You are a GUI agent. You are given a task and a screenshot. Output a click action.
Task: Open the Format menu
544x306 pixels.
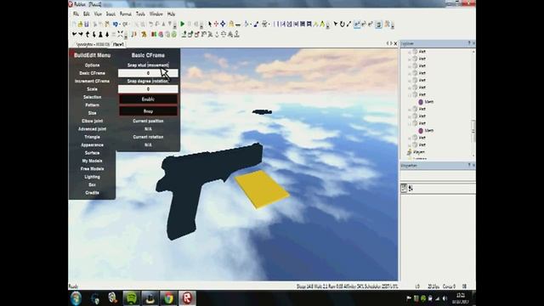click(x=125, y=14)
